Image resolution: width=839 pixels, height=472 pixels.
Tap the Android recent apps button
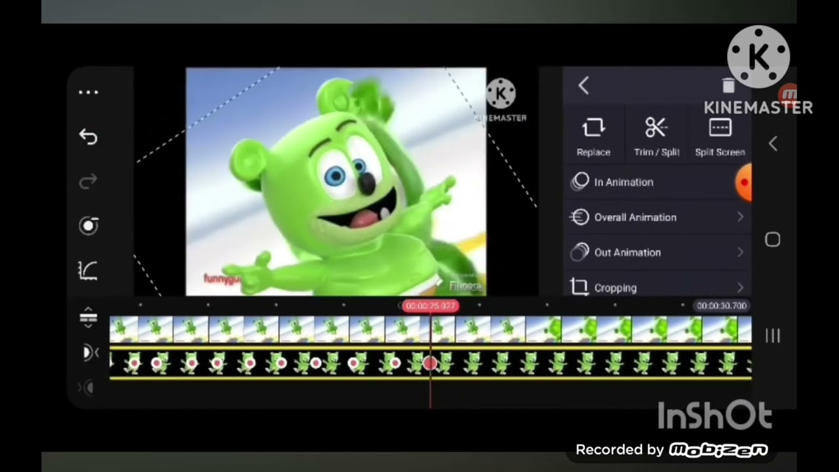tap(773, 336)
